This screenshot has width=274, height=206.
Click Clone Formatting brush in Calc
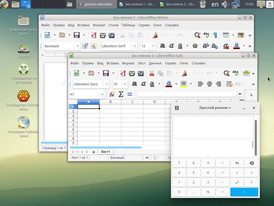click(x=184, y=73)
